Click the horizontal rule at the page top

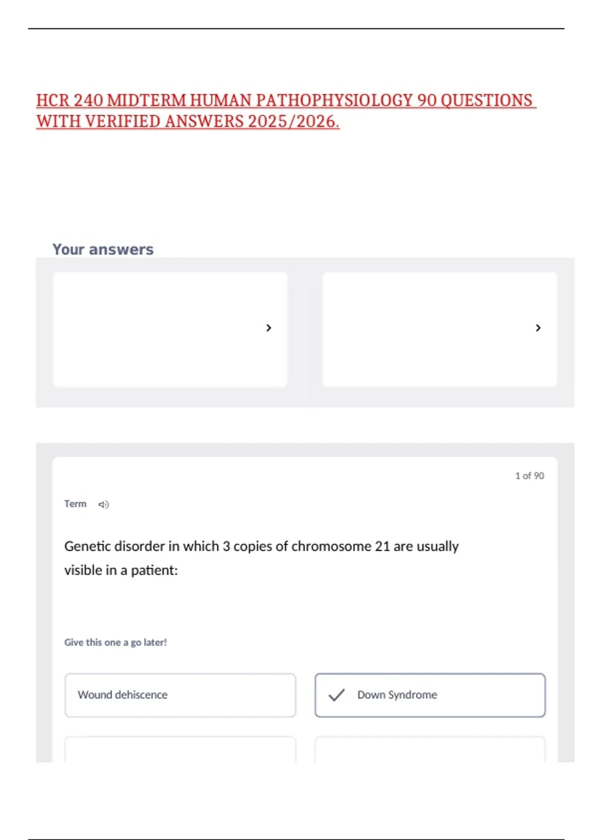coord(296,29)
